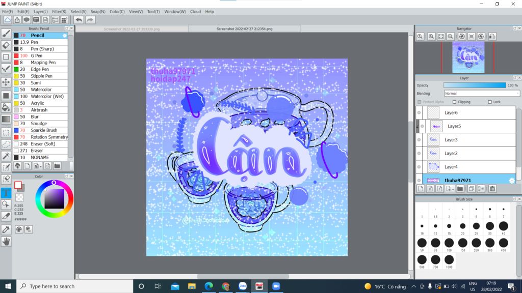Toggle the Lock checkbox
Screen dimensions: 522x293
pos(490,102)
